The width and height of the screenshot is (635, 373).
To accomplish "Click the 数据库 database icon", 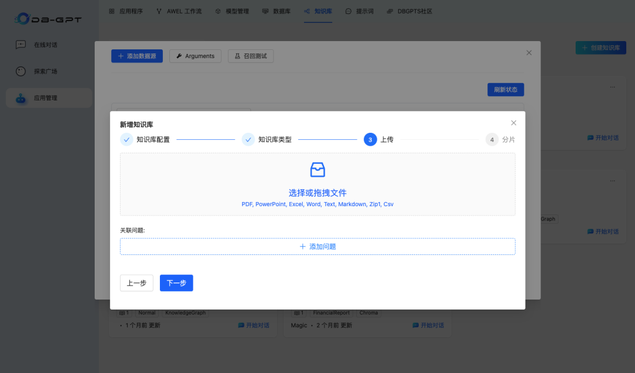I will point(265,11).
